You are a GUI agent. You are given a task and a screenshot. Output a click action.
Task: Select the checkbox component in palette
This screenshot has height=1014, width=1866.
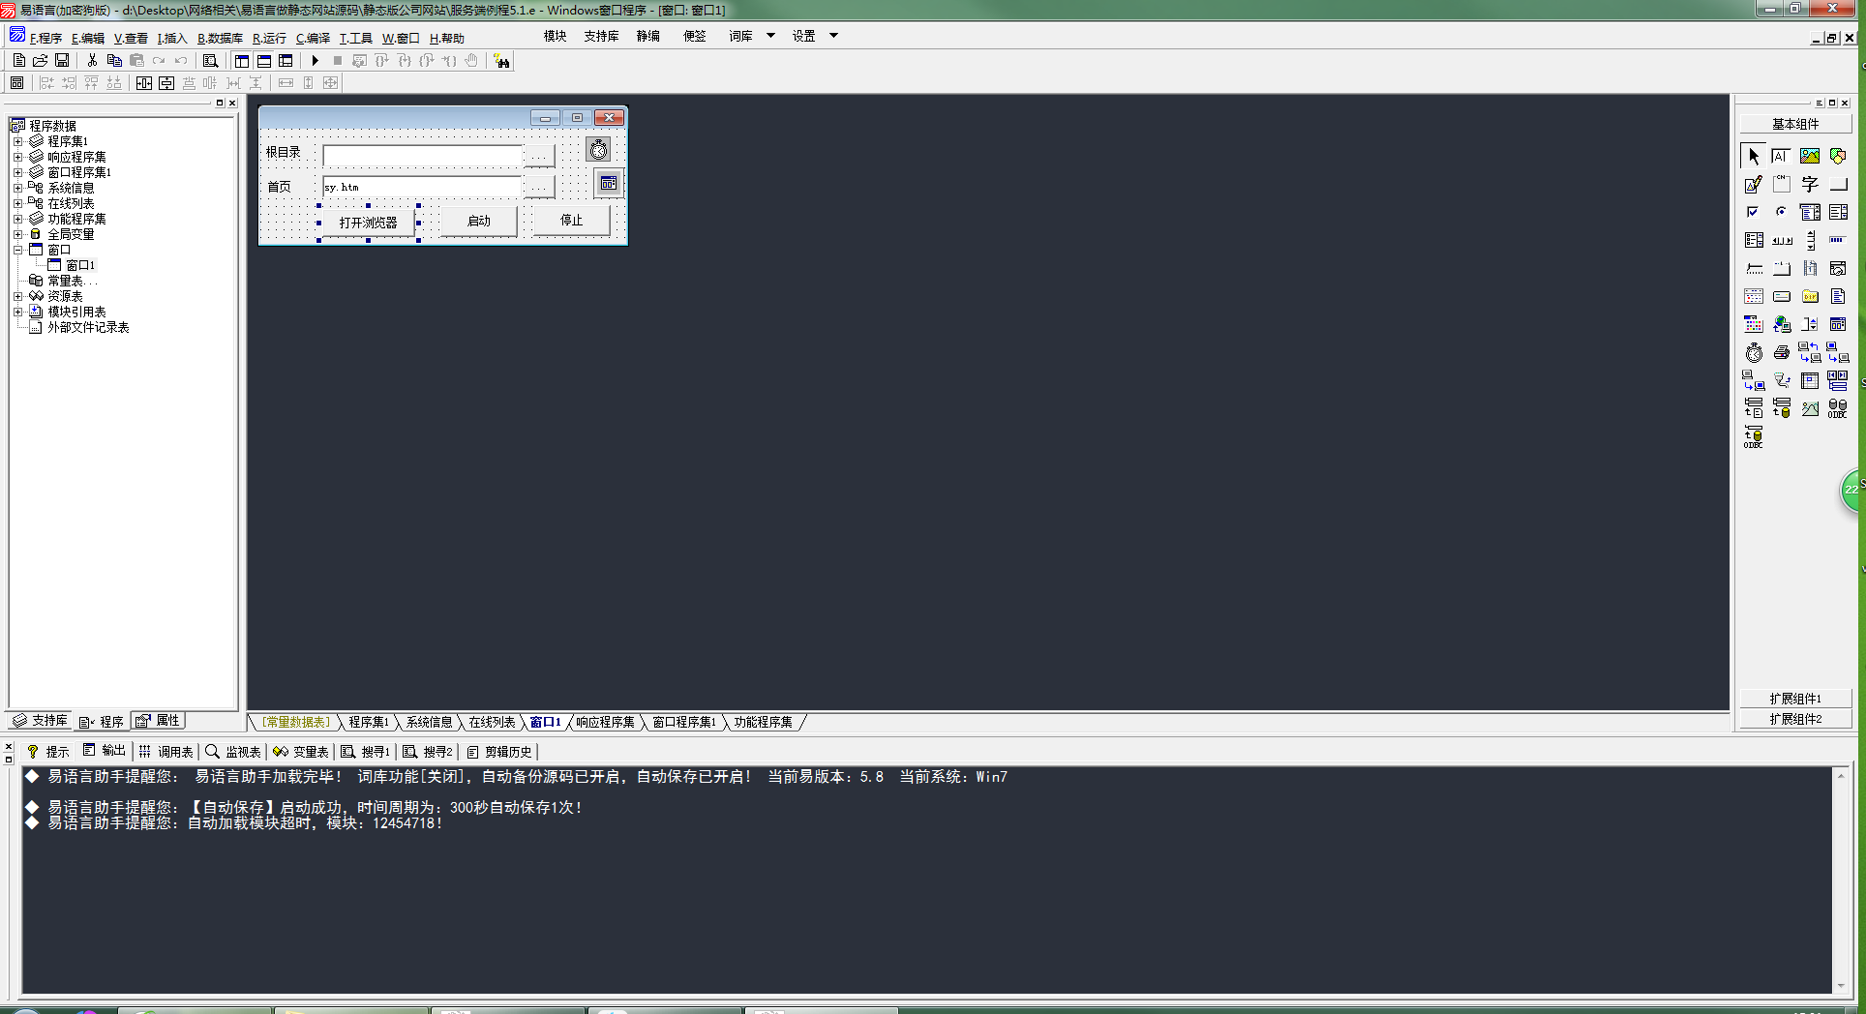click(1754, 212)
